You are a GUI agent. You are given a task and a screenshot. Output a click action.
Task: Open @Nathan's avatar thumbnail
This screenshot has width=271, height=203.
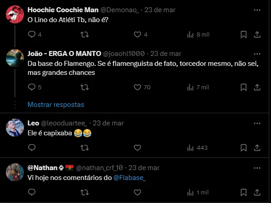pyautogui.click(x=15, y=172)
